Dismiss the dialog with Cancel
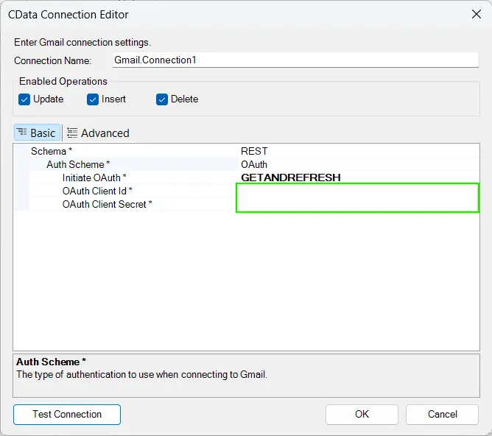Screen dimensions: 492x436 pos(442,414)
